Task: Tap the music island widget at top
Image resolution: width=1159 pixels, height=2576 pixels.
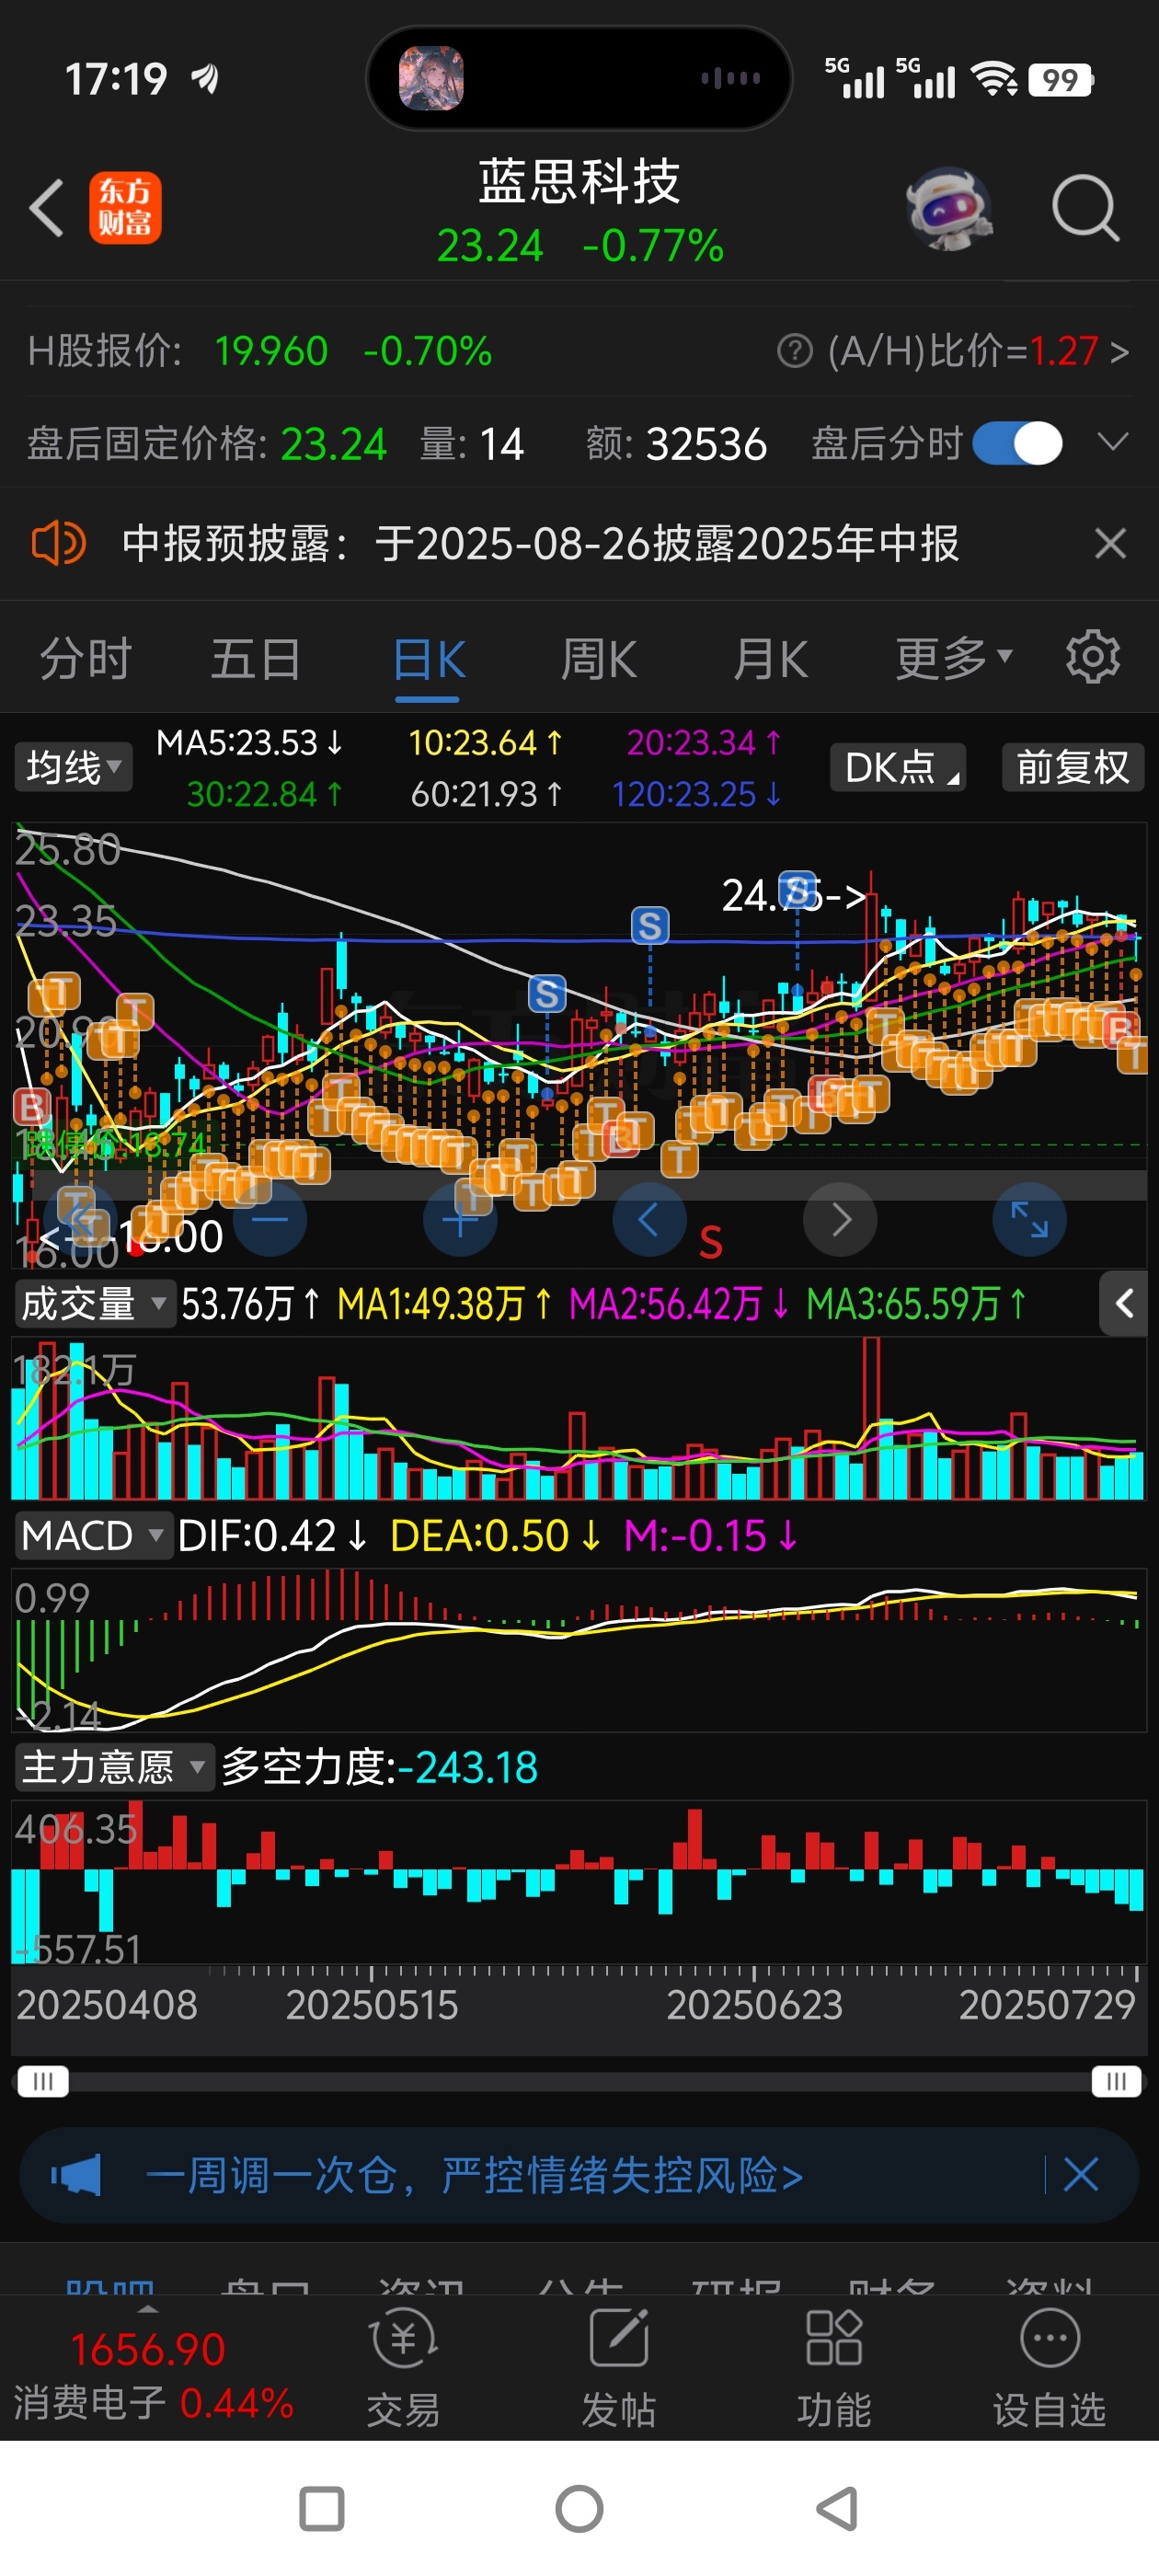Action: (579, 77)
